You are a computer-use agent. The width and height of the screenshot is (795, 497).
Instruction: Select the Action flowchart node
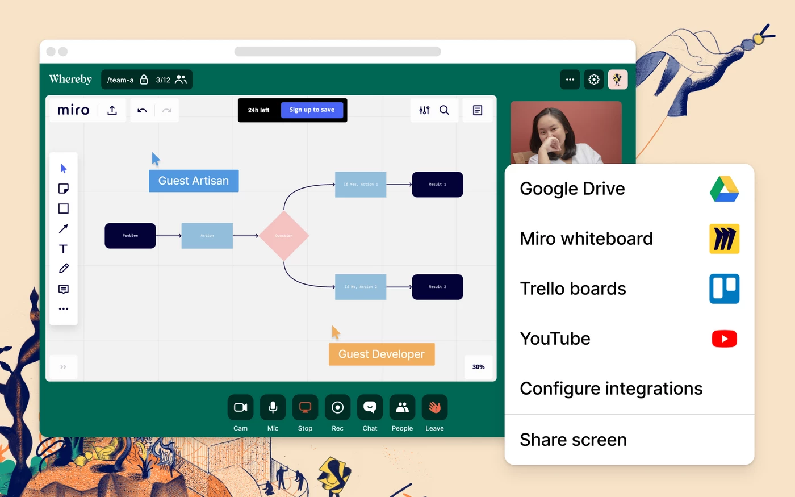click(x=207, y=236)
